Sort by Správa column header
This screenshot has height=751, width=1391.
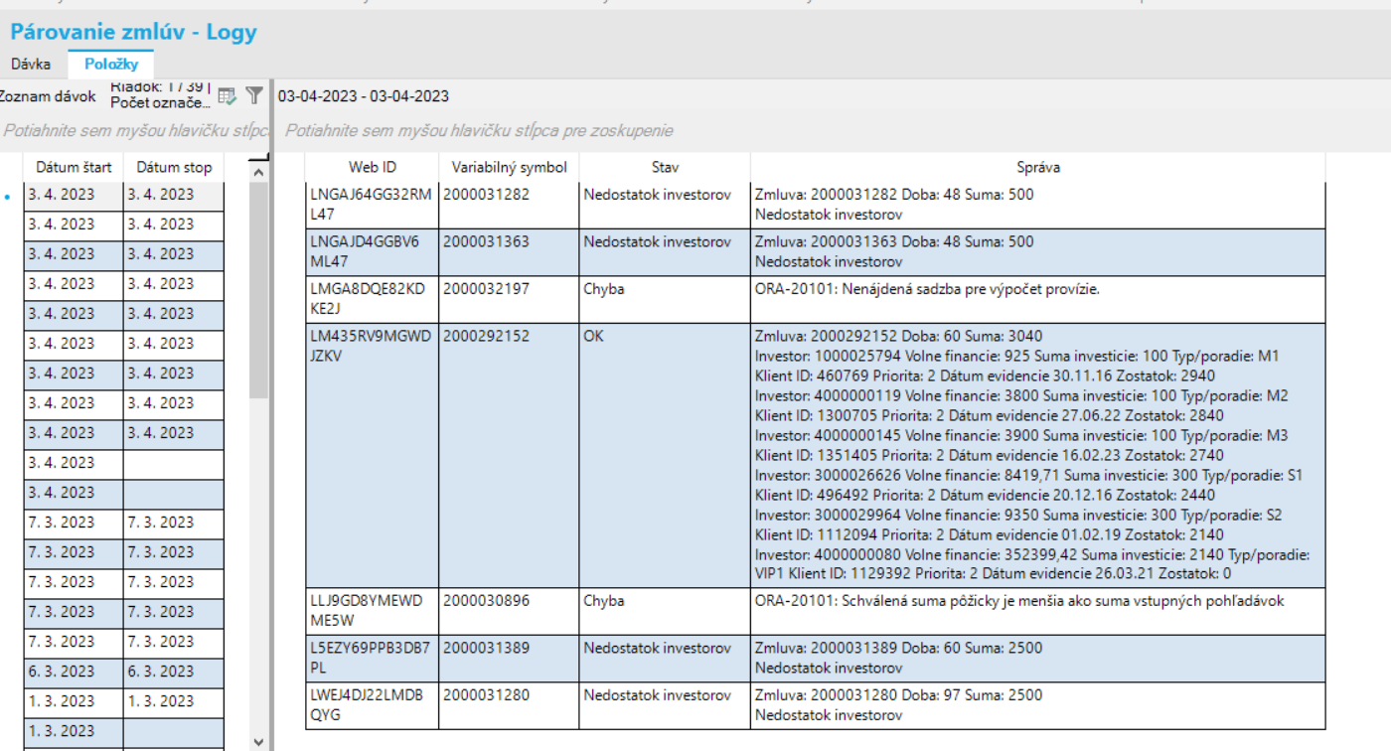click(1038, 167)
